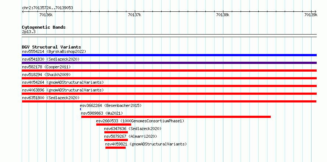Screen dimensions: 327x162
Task: Click the 2p13.3 band label
Action: coord(29,32)
